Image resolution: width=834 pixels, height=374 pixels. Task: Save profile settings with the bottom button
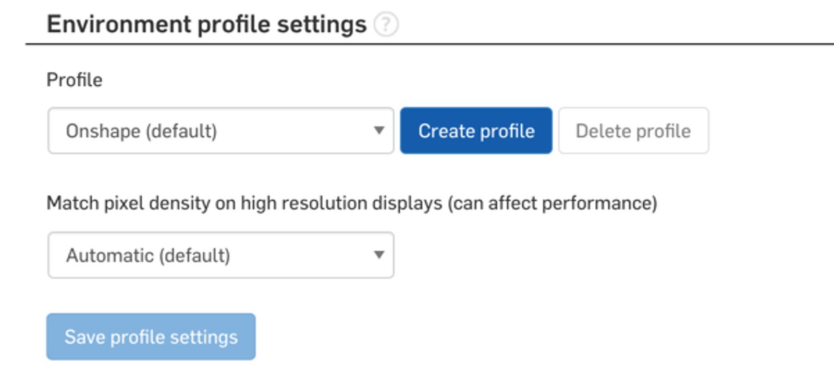[151, 337]
